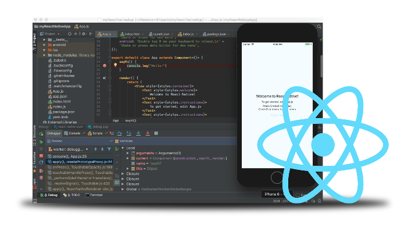Click the red Step Out arrow icon
This screenshot has width=401, height=242.
pyautogui.click(x=148, y=133)
